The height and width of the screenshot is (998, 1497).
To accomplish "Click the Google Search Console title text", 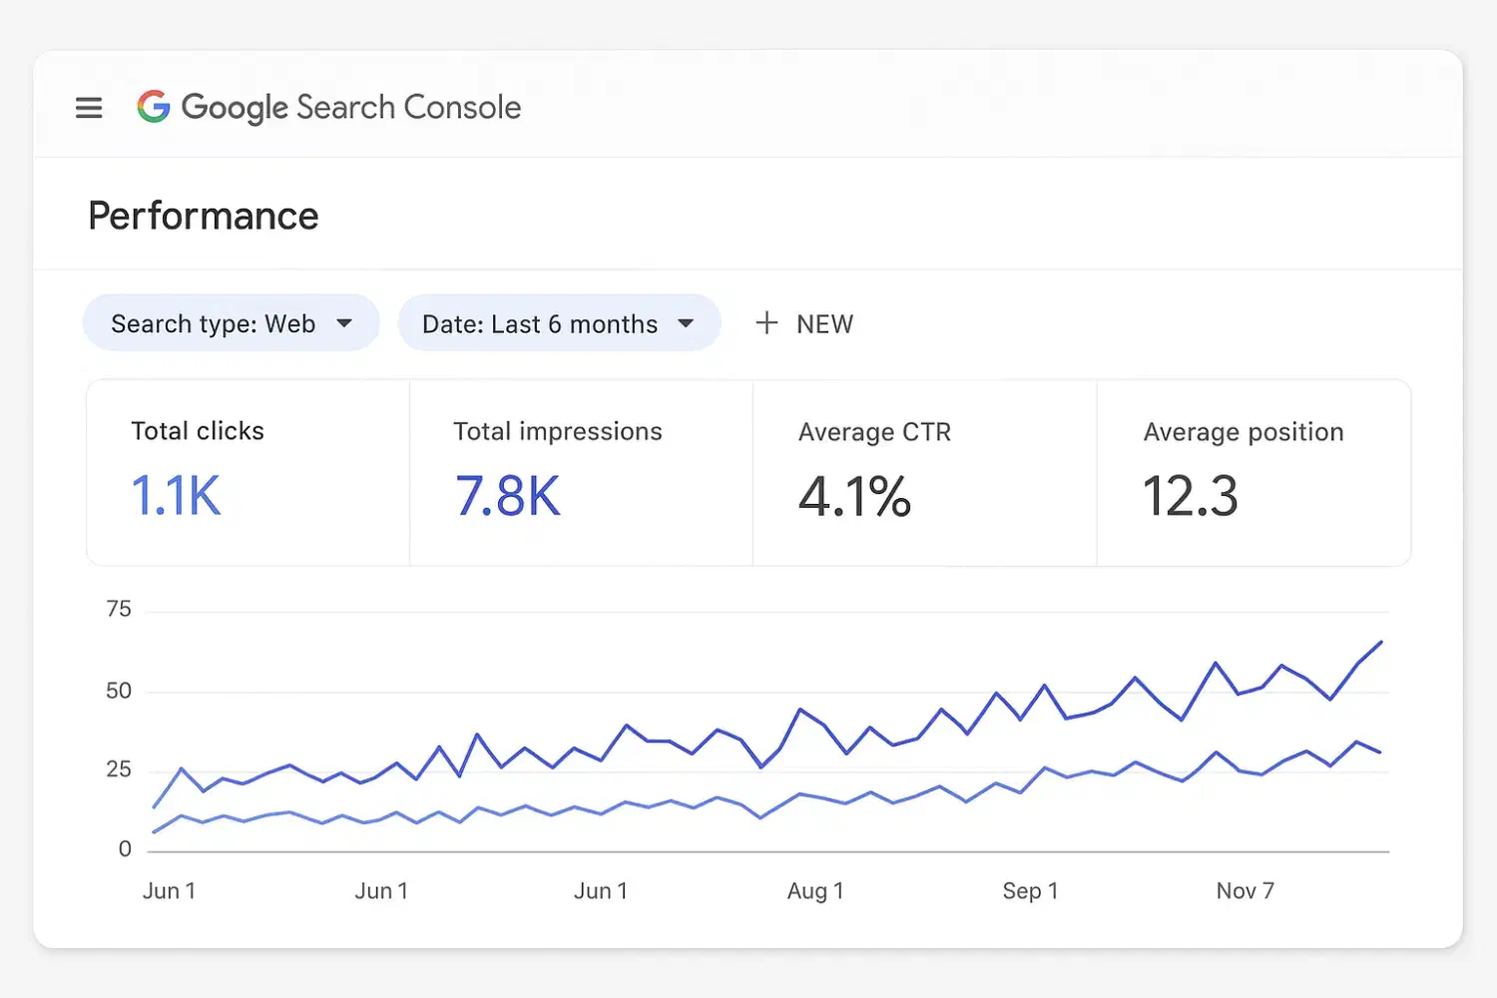I will click(x=350, y=108).
